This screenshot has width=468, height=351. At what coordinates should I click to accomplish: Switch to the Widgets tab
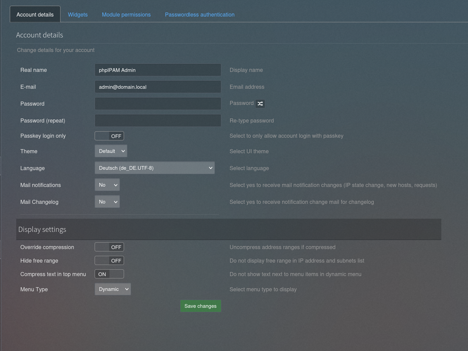(78, 15)
